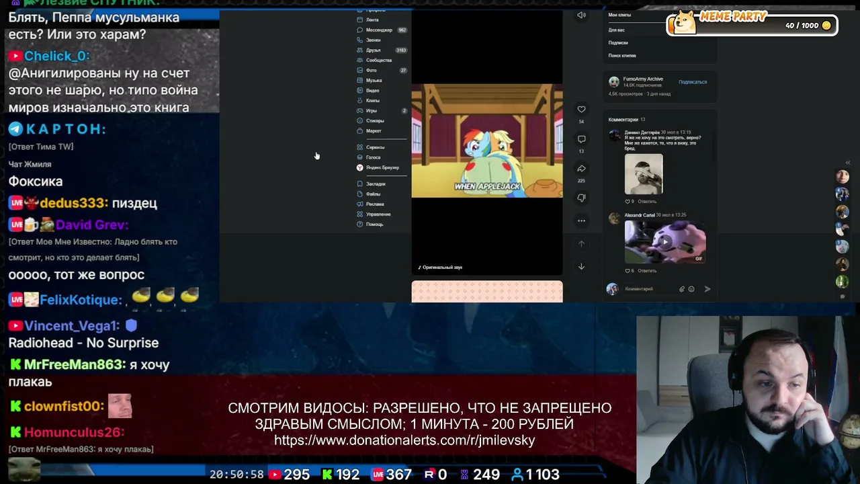The height and width of the screenshot is (484, 860).
Task: Click the comments panel scrollbar
Action: [x=714, y=145]
